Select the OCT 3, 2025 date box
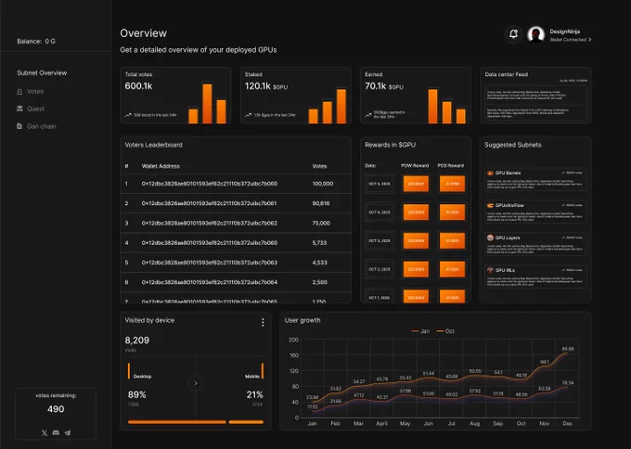631x449 pixels. [x=380, y=241]
